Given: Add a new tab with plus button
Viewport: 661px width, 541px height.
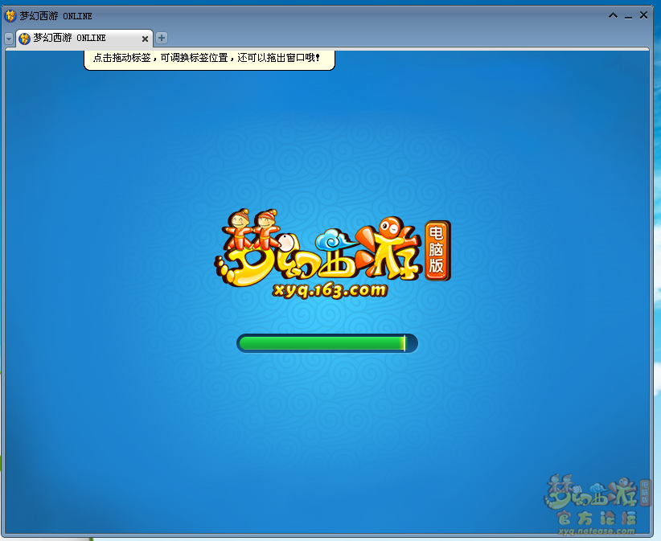Looking at the screenshot, I should pyautogui.click(x=162, y=38).
